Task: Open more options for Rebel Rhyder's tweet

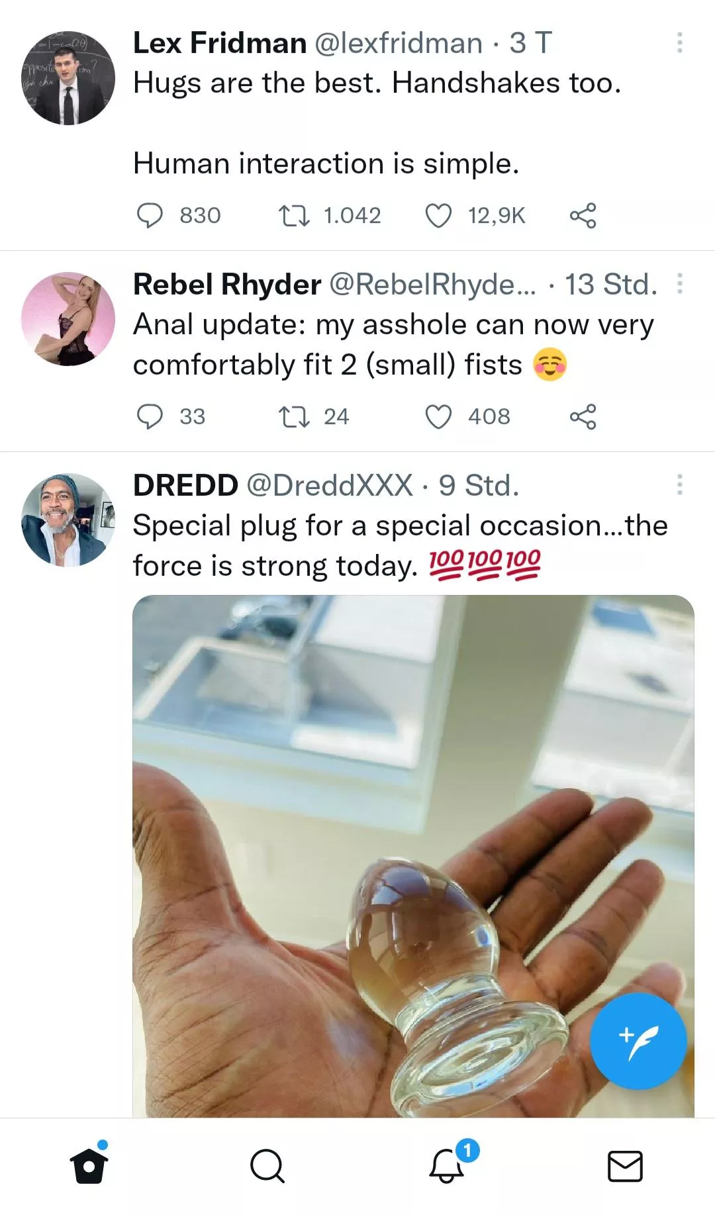Action: click(x=679, y=285)
